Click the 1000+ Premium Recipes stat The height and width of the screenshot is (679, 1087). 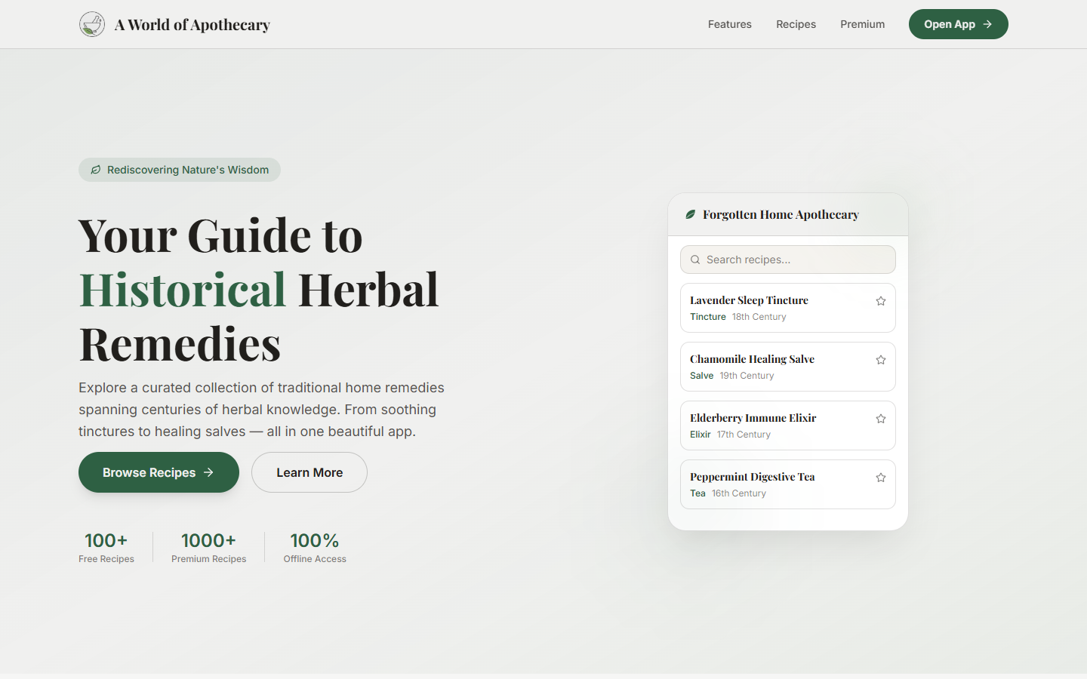point(208,548)
